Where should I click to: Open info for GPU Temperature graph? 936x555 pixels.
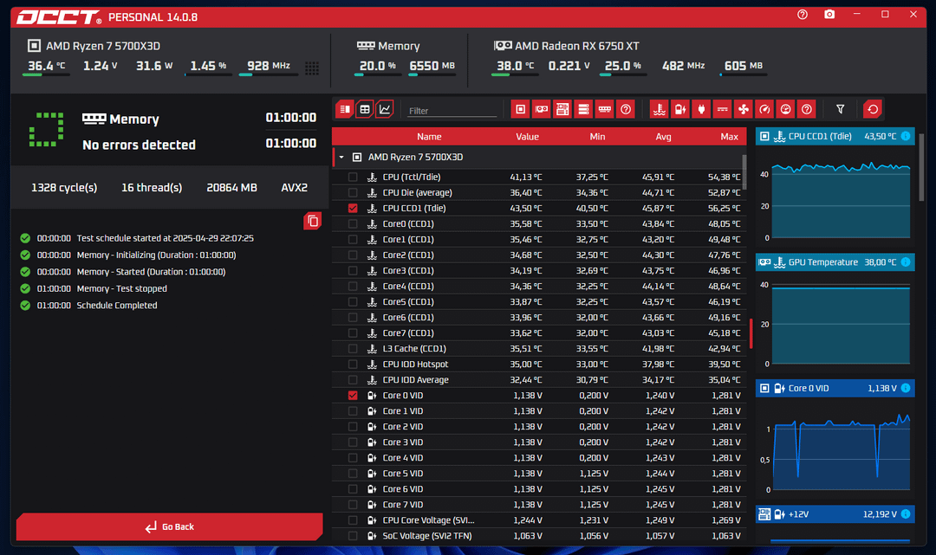906,261
